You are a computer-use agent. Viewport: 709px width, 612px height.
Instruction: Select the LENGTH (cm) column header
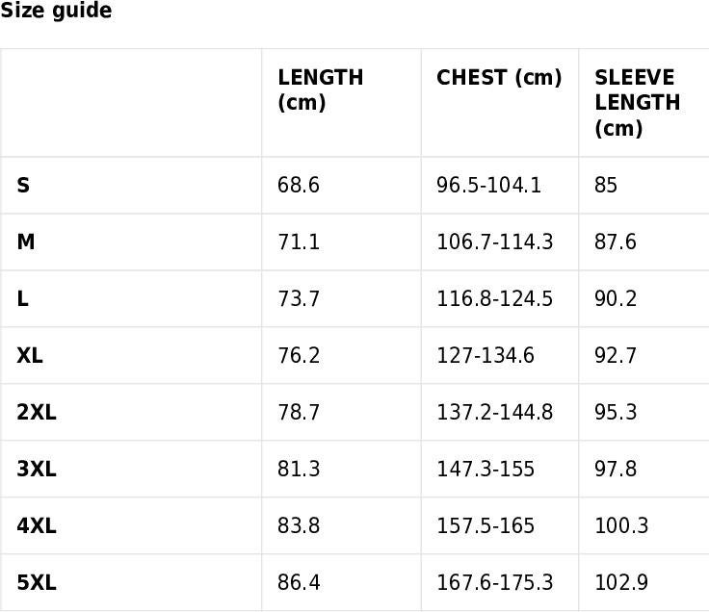click(320, 89)
